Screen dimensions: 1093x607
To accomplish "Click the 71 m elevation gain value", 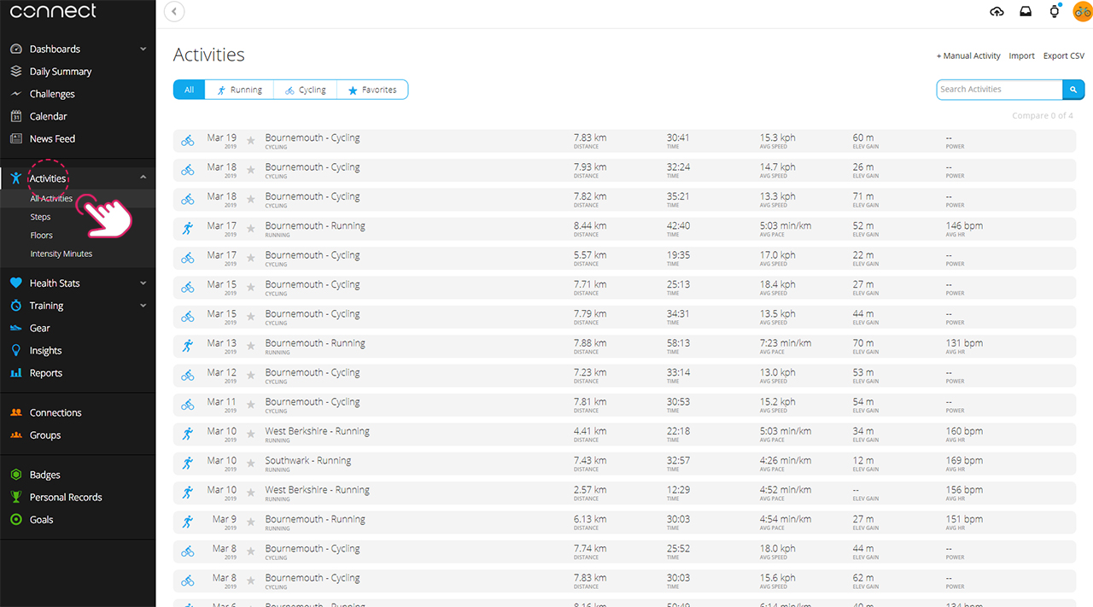I will [863, 196].
